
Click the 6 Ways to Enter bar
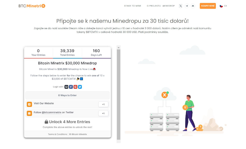pyautogui.click(x=67, y=95)
